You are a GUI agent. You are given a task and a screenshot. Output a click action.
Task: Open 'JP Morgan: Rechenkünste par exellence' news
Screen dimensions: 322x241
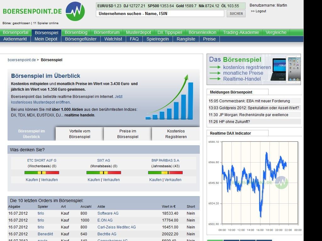[254, 115]
